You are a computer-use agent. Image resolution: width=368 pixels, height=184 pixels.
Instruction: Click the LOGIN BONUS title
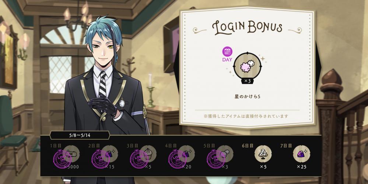pos(247,28)
